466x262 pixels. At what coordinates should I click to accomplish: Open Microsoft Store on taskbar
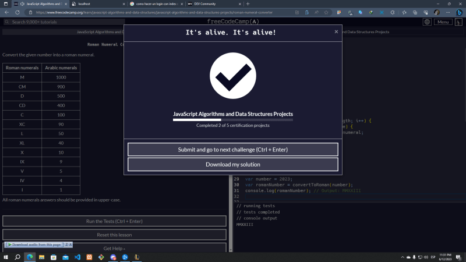pyautogui.click(x=54, y=257)
